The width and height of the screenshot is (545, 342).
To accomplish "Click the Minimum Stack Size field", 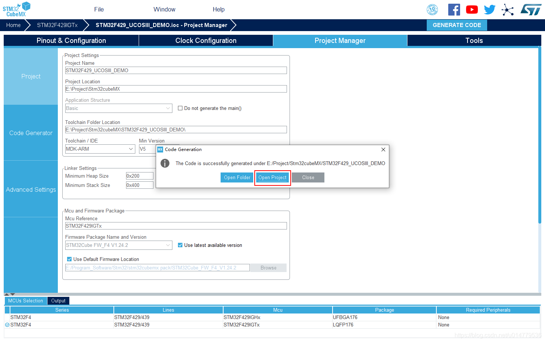I will click(x=140, y=185).
